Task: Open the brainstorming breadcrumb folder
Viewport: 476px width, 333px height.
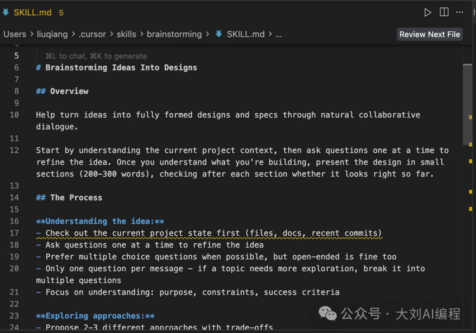Action: [x=174, y=34]
